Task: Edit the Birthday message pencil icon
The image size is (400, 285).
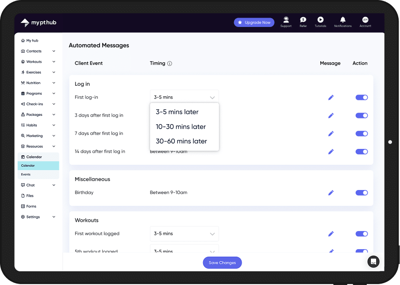Action: pos(331,193)
